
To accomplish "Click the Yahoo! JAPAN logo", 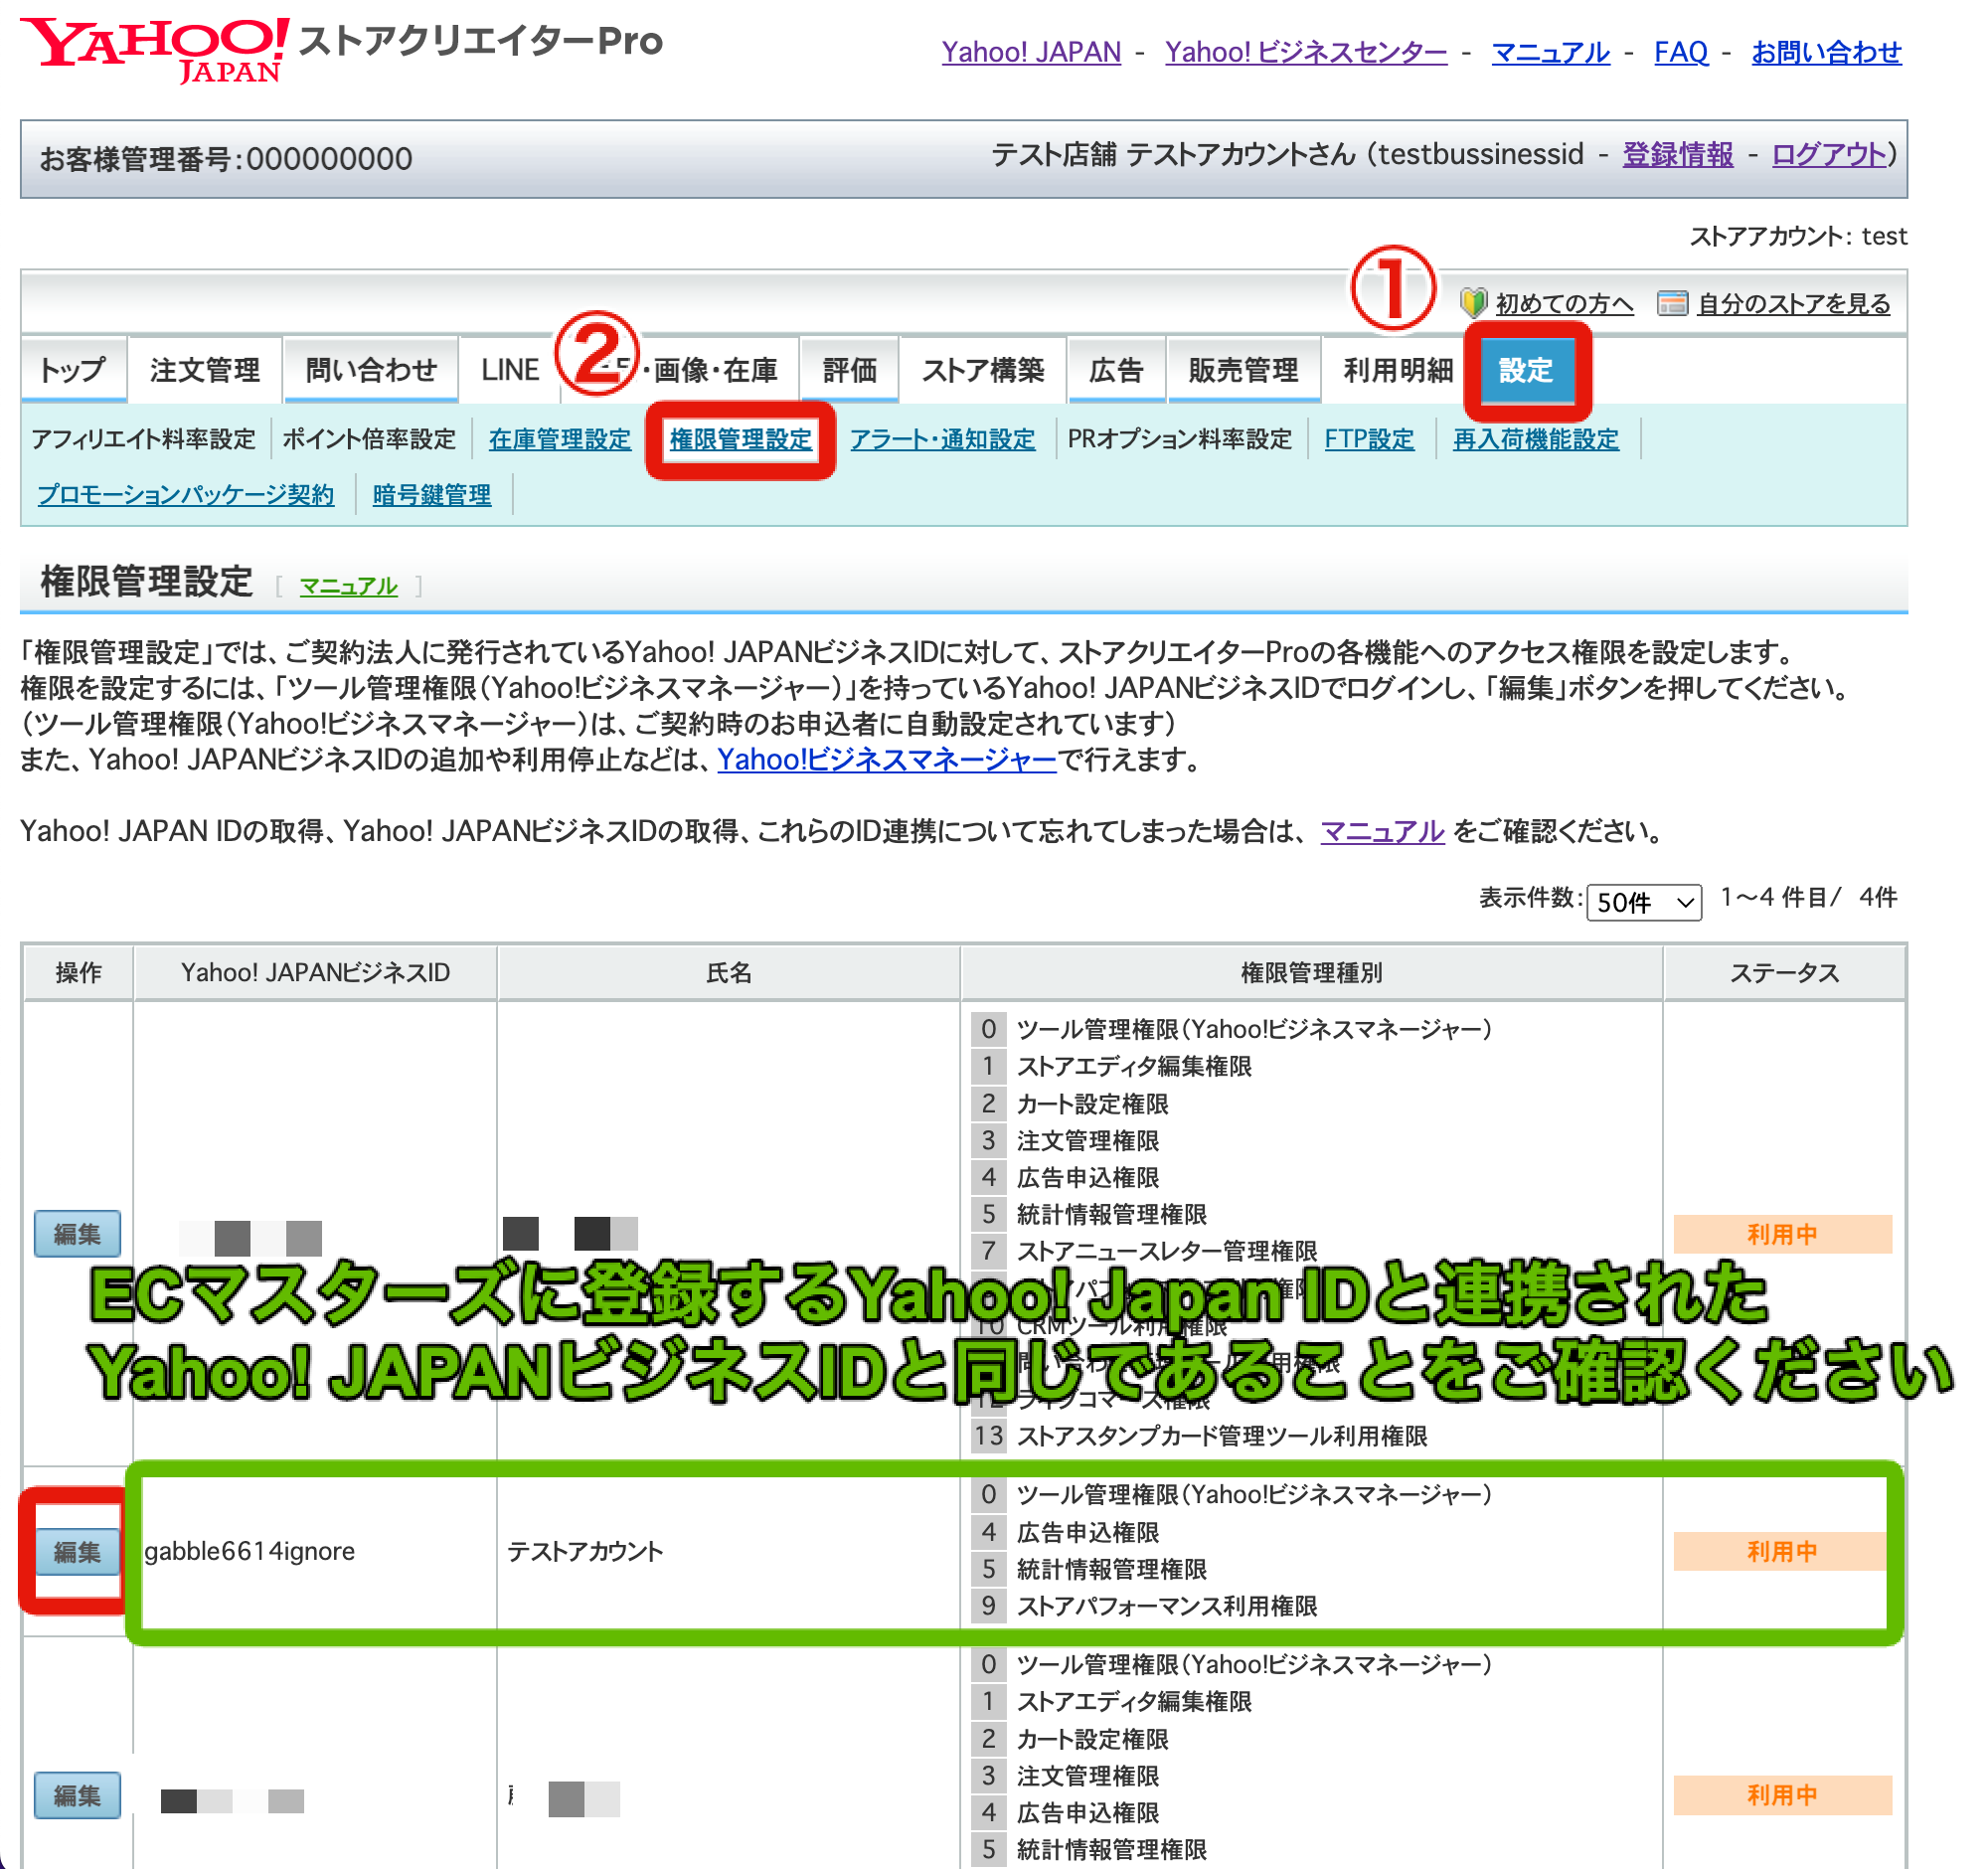I will coord(150,48).
